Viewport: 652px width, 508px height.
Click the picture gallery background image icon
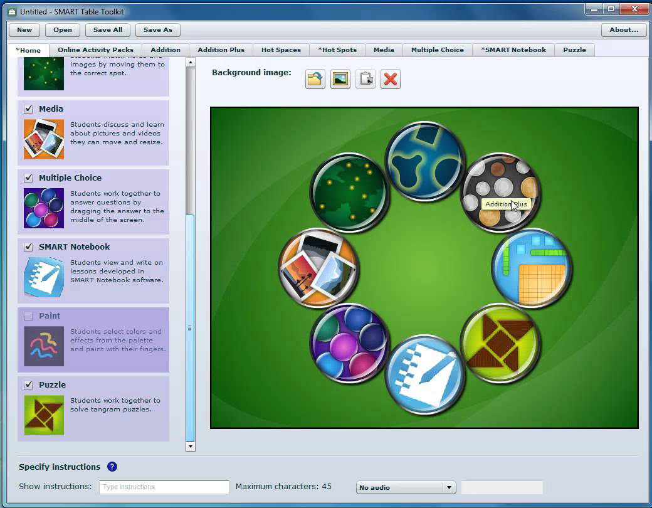(x=340, y=79)
